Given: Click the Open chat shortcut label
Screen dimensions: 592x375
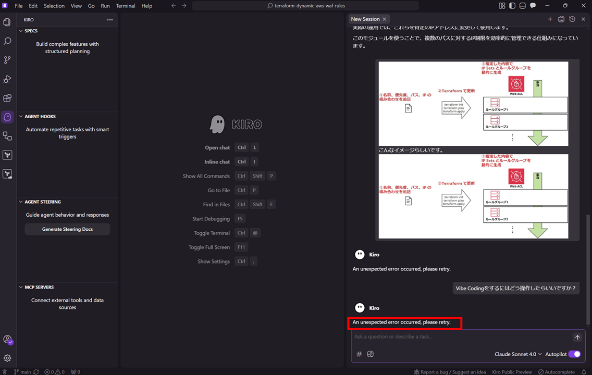Looking at the screenshot, I should pos(217,147).
